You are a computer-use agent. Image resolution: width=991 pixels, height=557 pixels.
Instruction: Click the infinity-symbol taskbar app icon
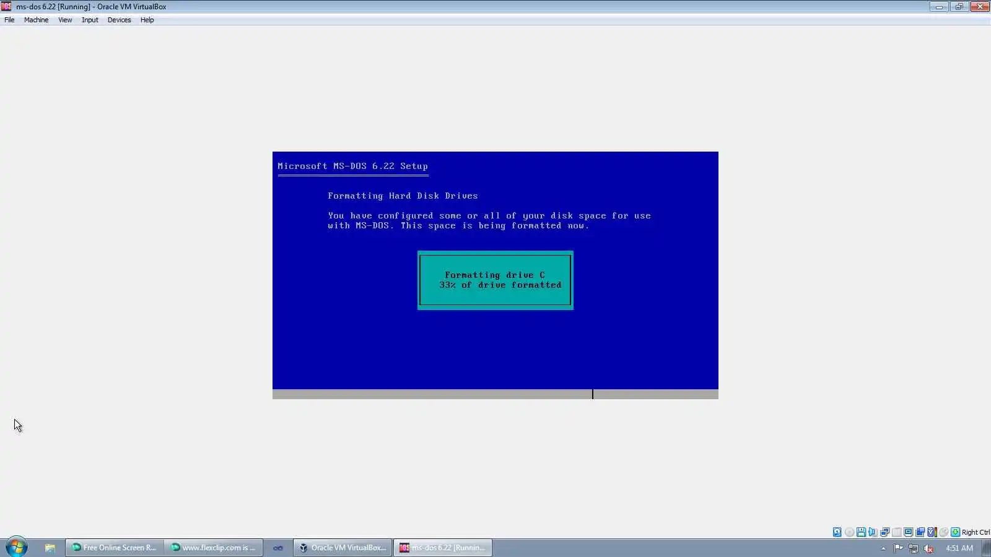(x=278, y=548)
